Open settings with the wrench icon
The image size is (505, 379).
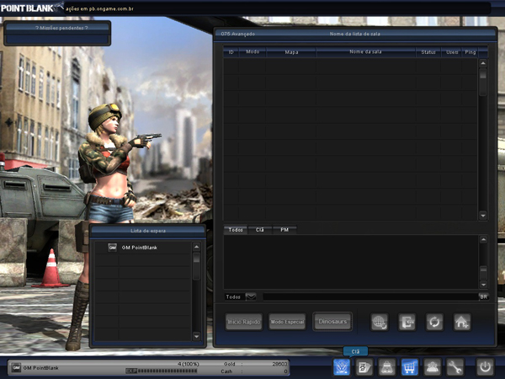(x=454, y=366)
